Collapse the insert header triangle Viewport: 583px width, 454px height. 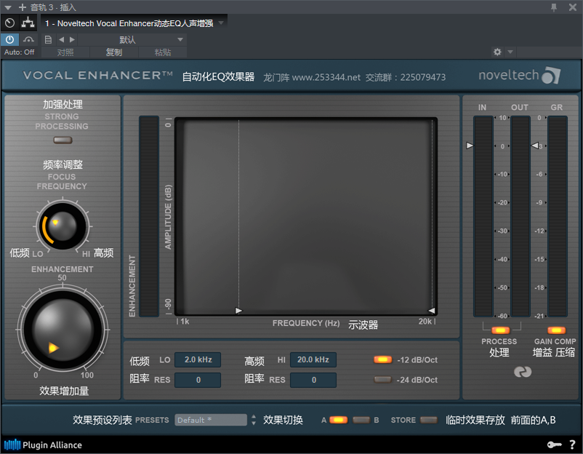pos(8,7)
